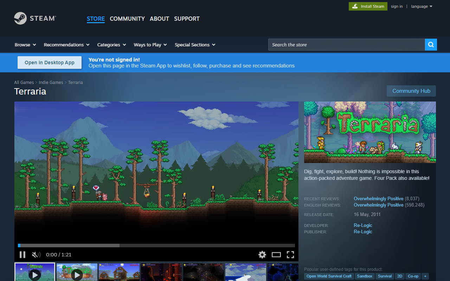450x281 pixels.
Task: Go to All Games breadcrumb
Action: coord(24,82)
